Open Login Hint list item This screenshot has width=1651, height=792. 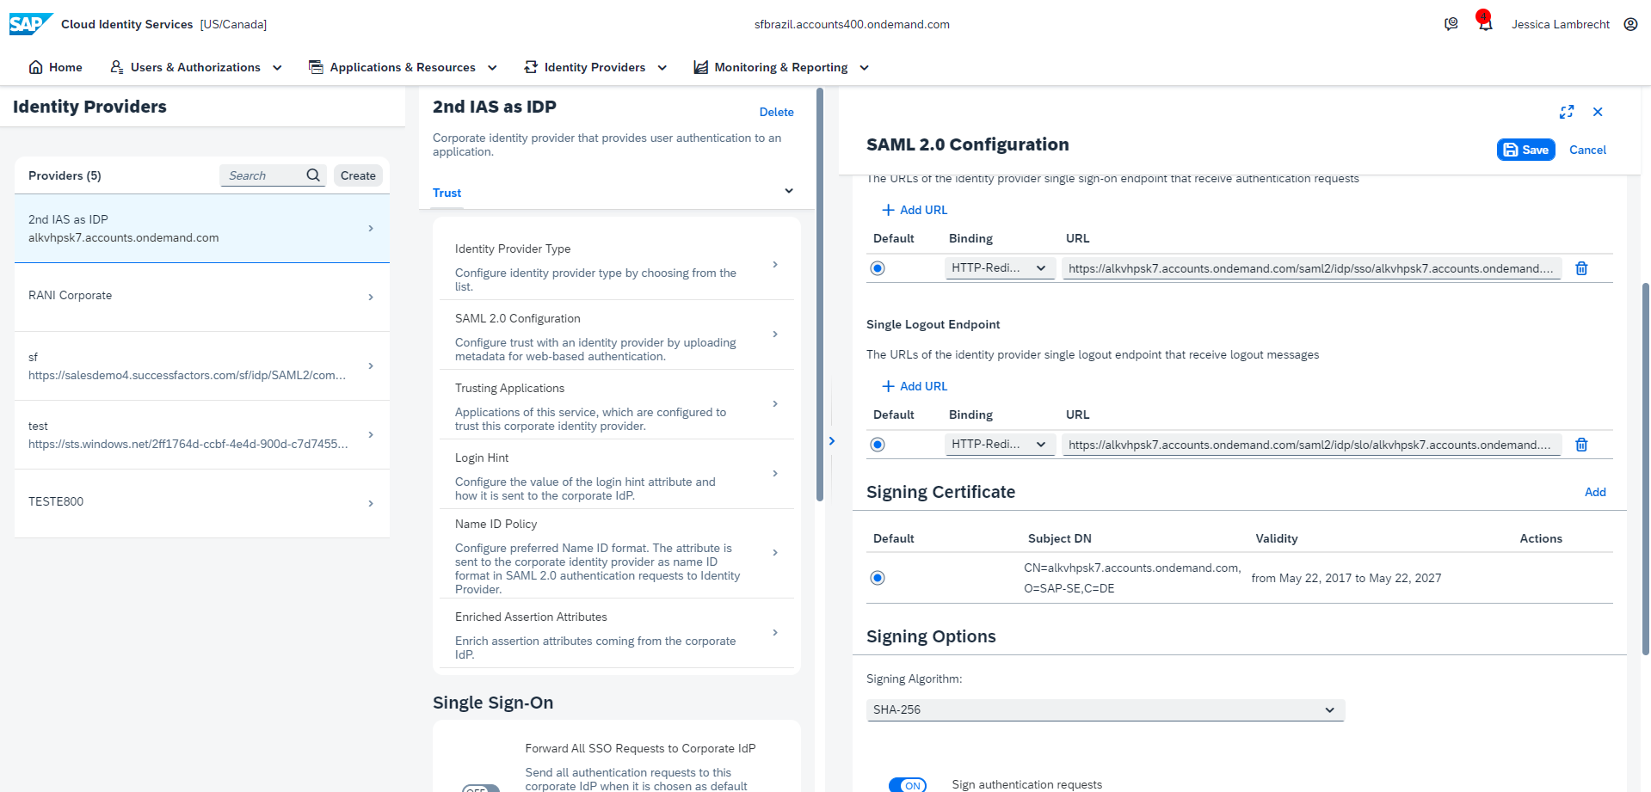tap(616, 474)
